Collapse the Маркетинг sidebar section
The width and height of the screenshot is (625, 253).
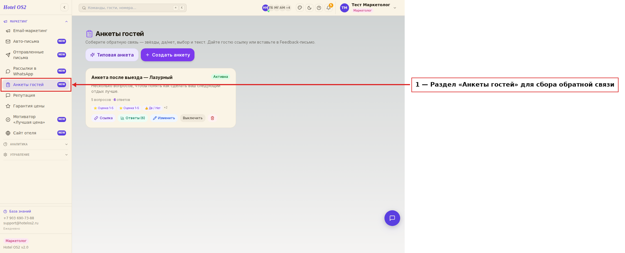coord(66,21)
